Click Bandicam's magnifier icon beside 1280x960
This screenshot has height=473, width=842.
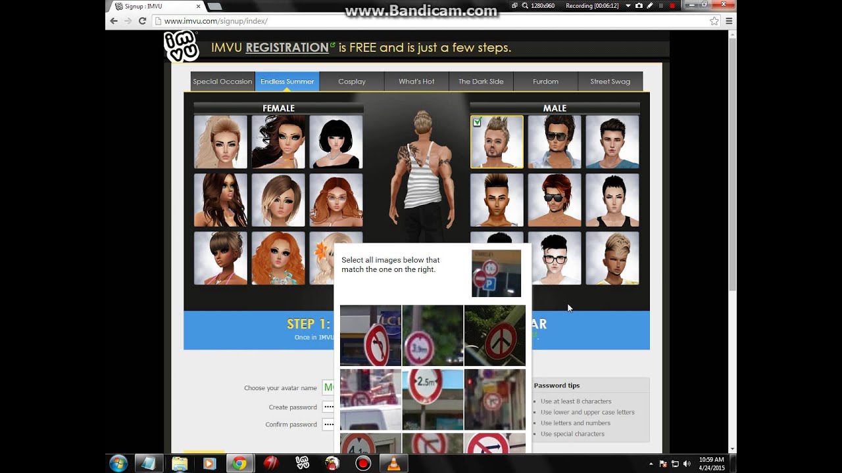(525, 5)
